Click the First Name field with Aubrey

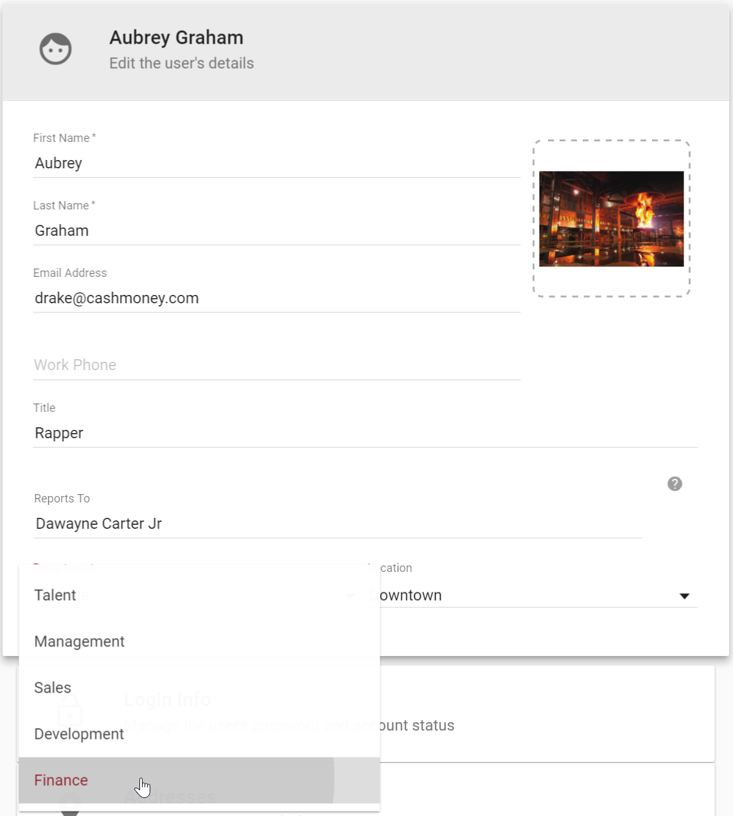pos(276,163)
